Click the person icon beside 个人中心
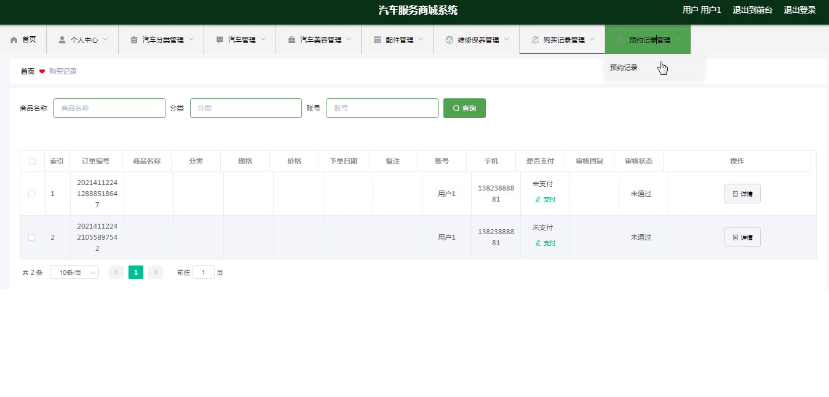 [62, 40]
